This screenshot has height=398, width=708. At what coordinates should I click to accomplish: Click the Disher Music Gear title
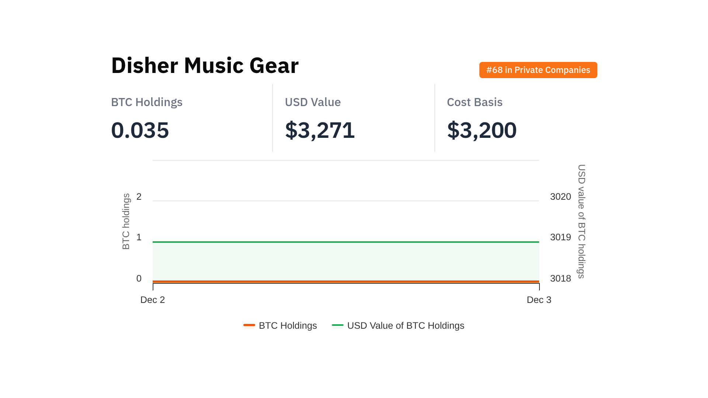[205, 66]
